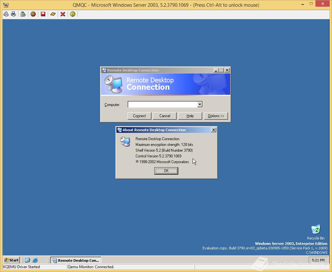Click Remote Desktop Connection title bar icon
The width and height of the screenshot is (332, 272).
pyautogui.click(x=104, y=70)
